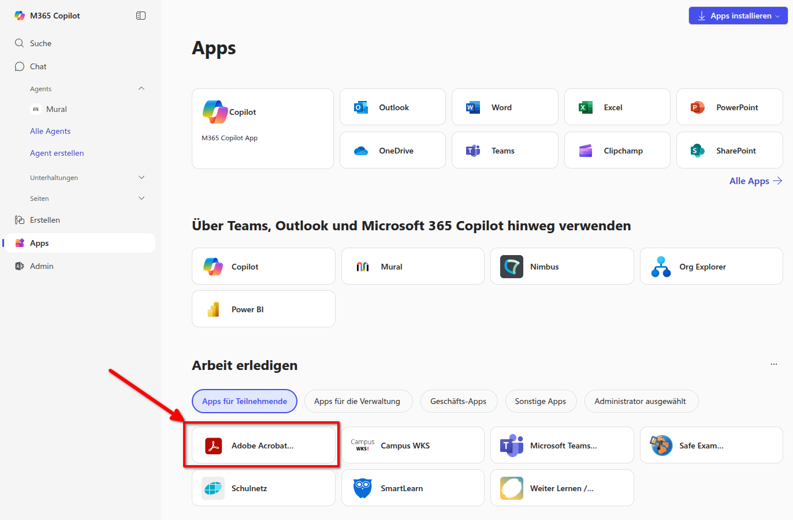Click the Admin icon in sidebar

coord(20,266)
